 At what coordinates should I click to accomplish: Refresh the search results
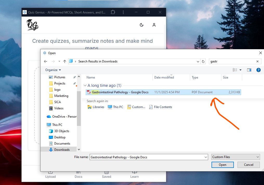click(x=203, y=62)
